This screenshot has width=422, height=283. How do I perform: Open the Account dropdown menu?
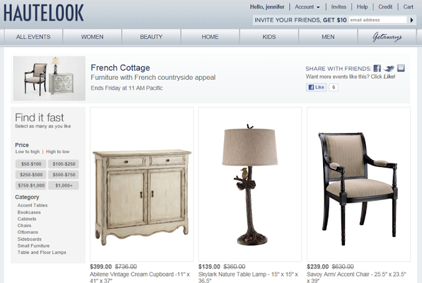pyautogui.click(x=307, y=7)
